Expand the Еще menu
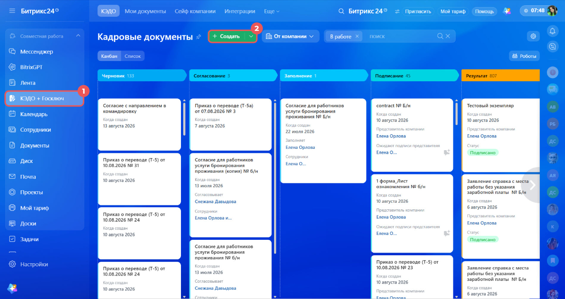The width and height of the screenshot is (565, 299). 272,11
